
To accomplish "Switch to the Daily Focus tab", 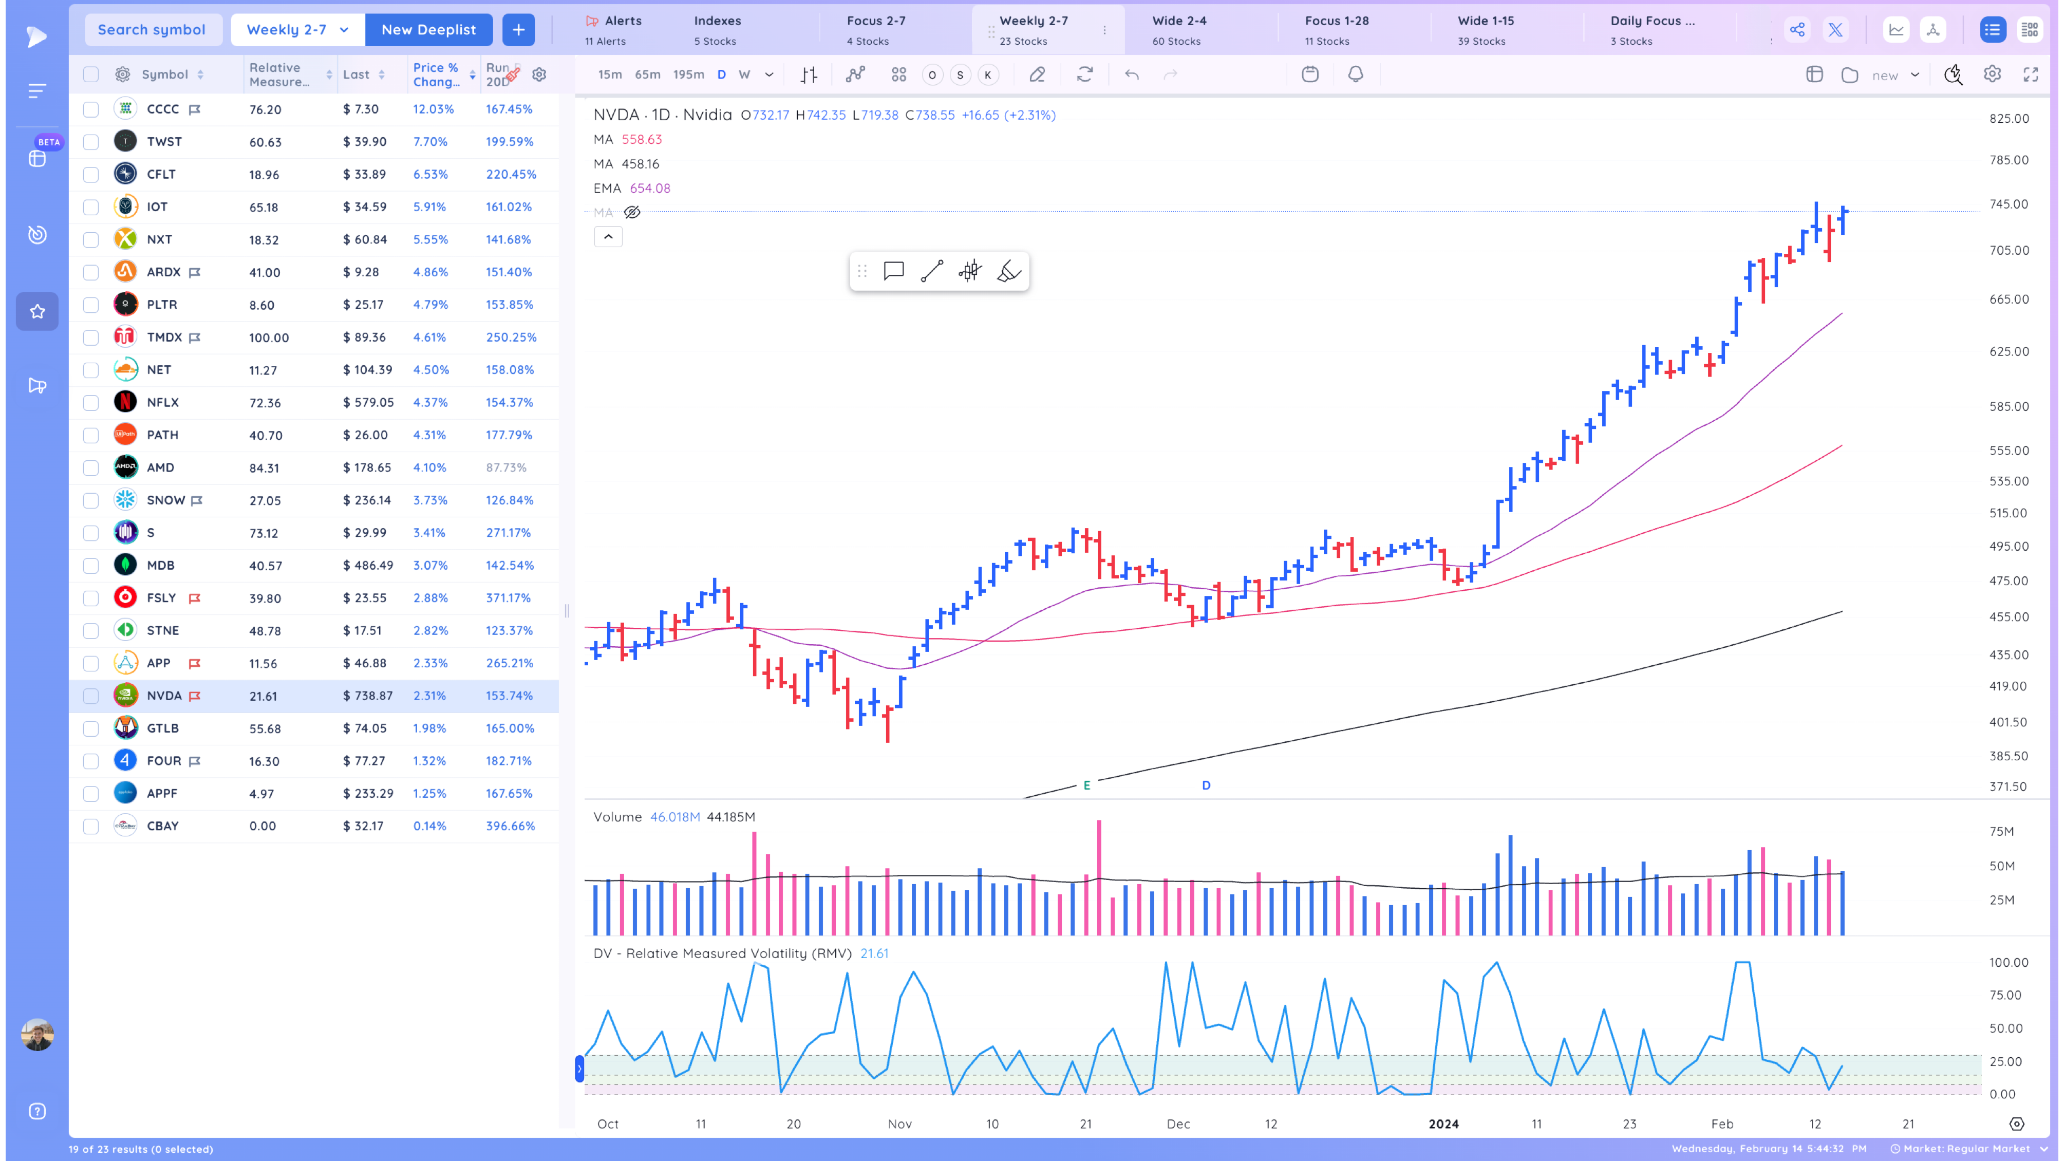I will pos(1652,30).
